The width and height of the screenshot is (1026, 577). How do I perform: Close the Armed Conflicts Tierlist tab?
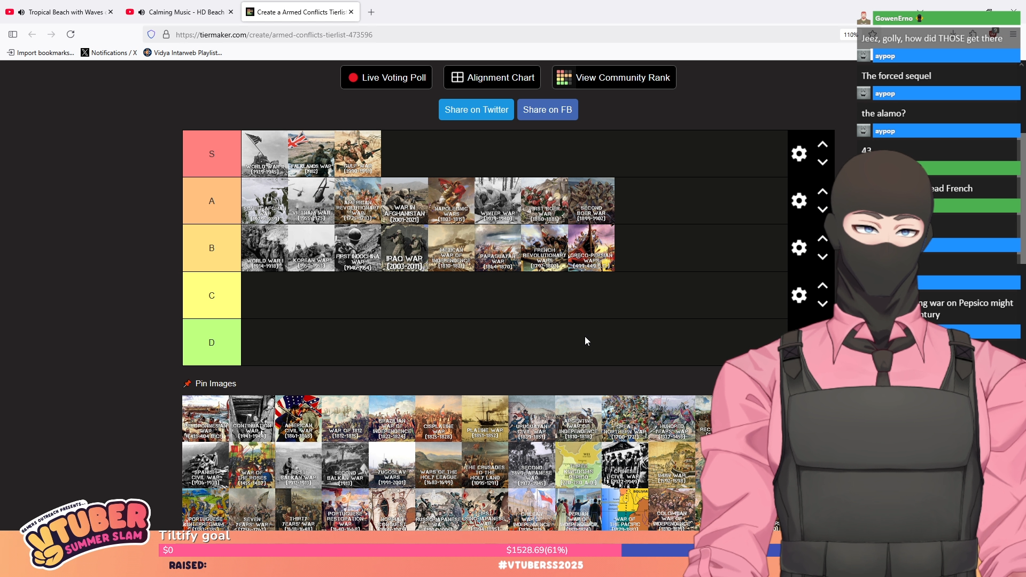[x=351, y=12]
